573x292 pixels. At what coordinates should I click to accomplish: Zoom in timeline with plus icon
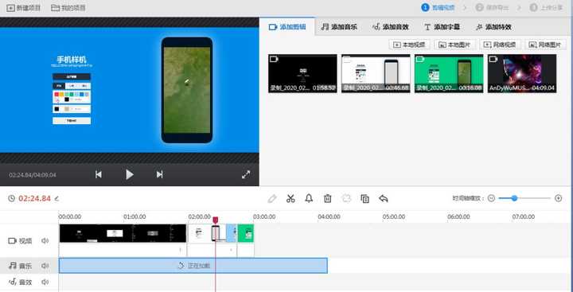coord(558,198)
